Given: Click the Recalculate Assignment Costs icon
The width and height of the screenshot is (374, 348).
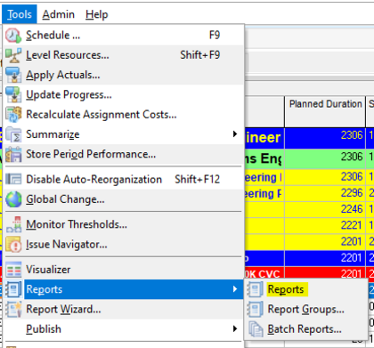Looking at the screenshot, I should (13, 115).
